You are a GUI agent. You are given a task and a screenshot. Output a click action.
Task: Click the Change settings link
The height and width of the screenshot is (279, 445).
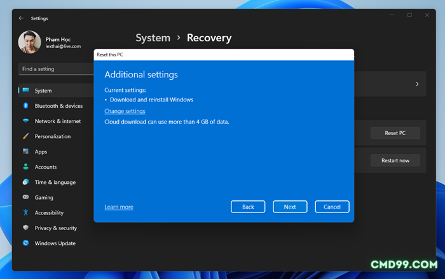pos(125,111)
